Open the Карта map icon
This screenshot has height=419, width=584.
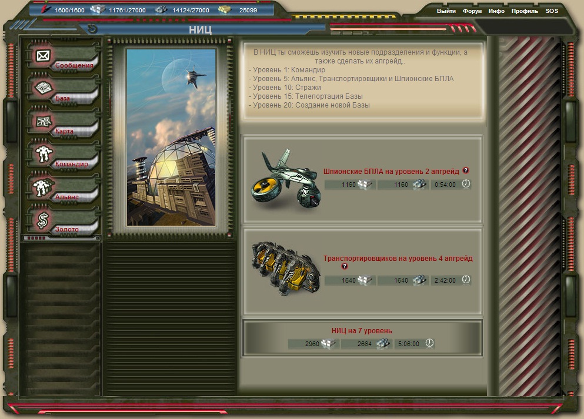[x=42, y=122]
